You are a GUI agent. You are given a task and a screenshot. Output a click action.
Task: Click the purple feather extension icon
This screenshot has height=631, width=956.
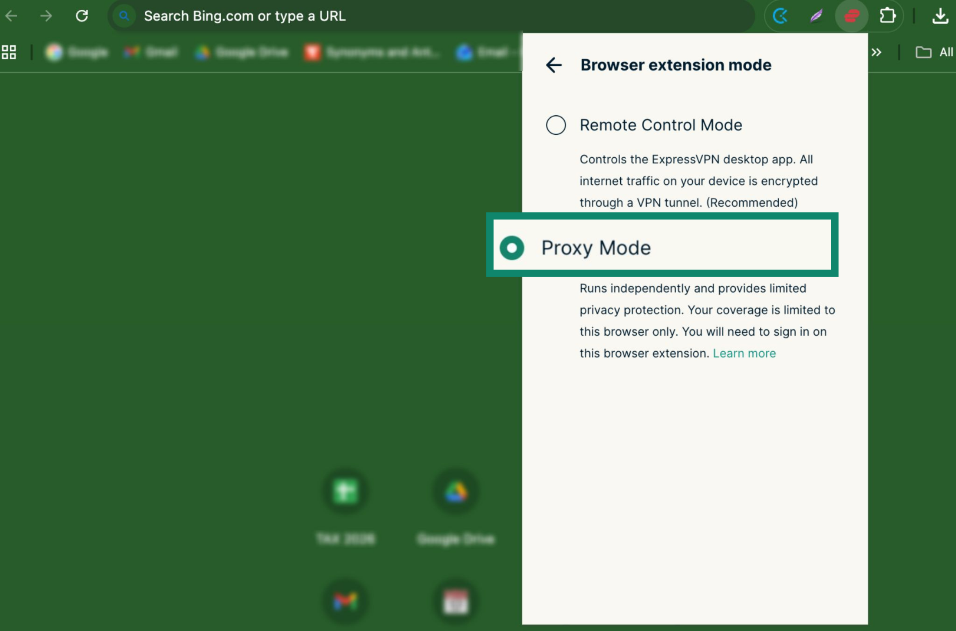pyautogui.click(x=816, y=16)
